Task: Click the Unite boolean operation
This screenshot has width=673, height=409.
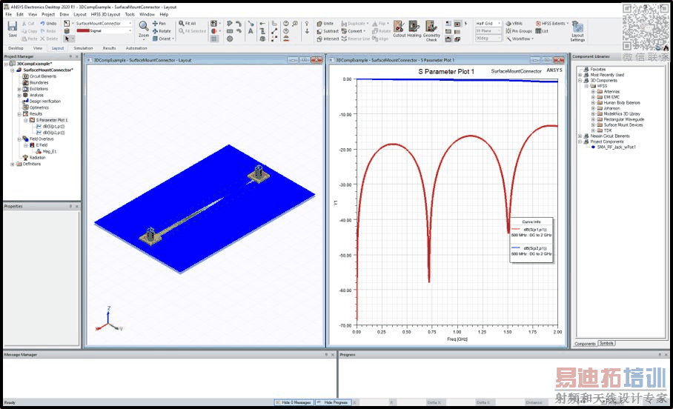Action: [325, 24]
